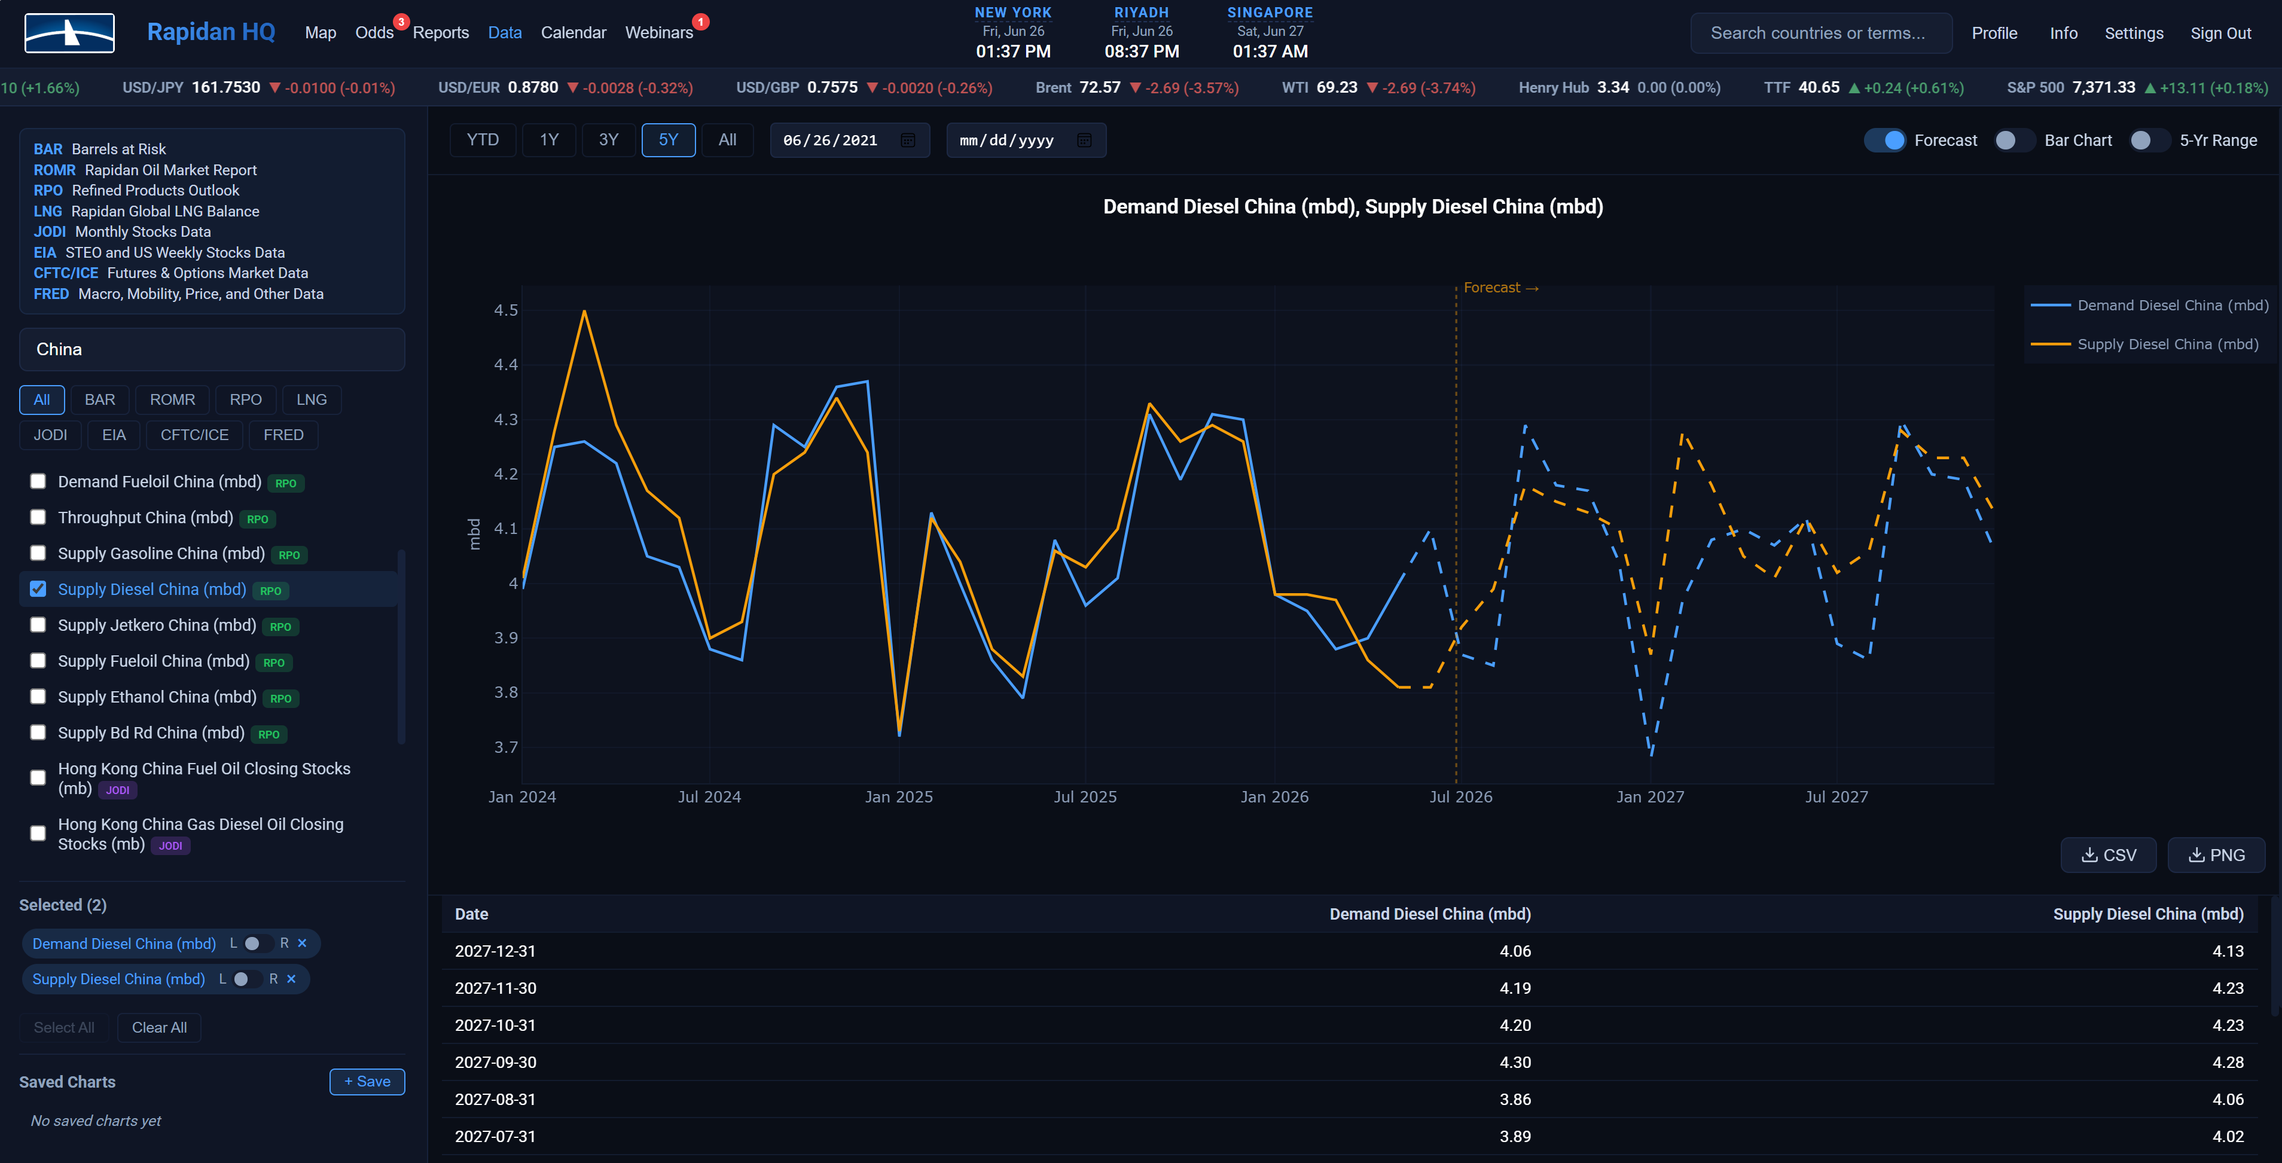Click the dataset list scrollbar

coord(401,646)
